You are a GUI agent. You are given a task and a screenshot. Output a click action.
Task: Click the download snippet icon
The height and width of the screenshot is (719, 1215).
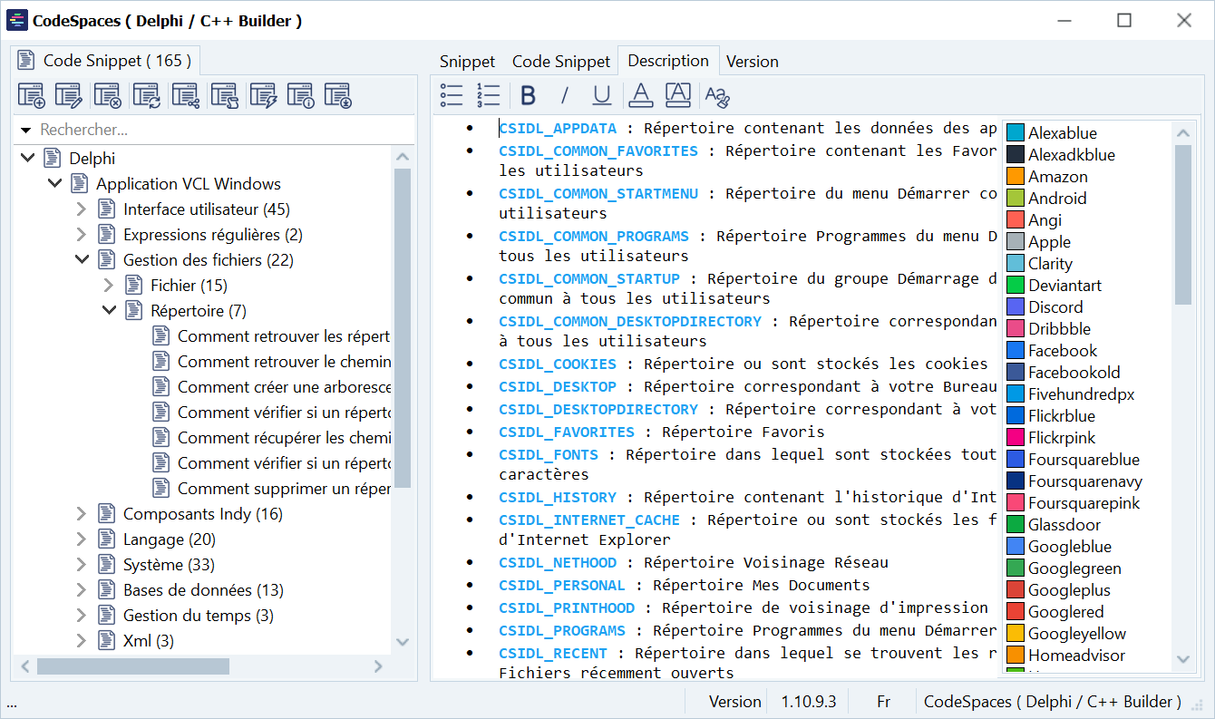338,95
